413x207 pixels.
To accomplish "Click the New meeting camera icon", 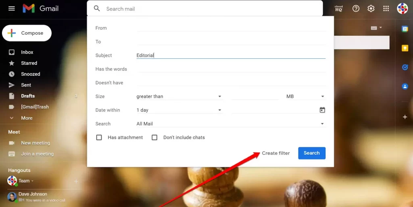I will click(x=12, y=143).
